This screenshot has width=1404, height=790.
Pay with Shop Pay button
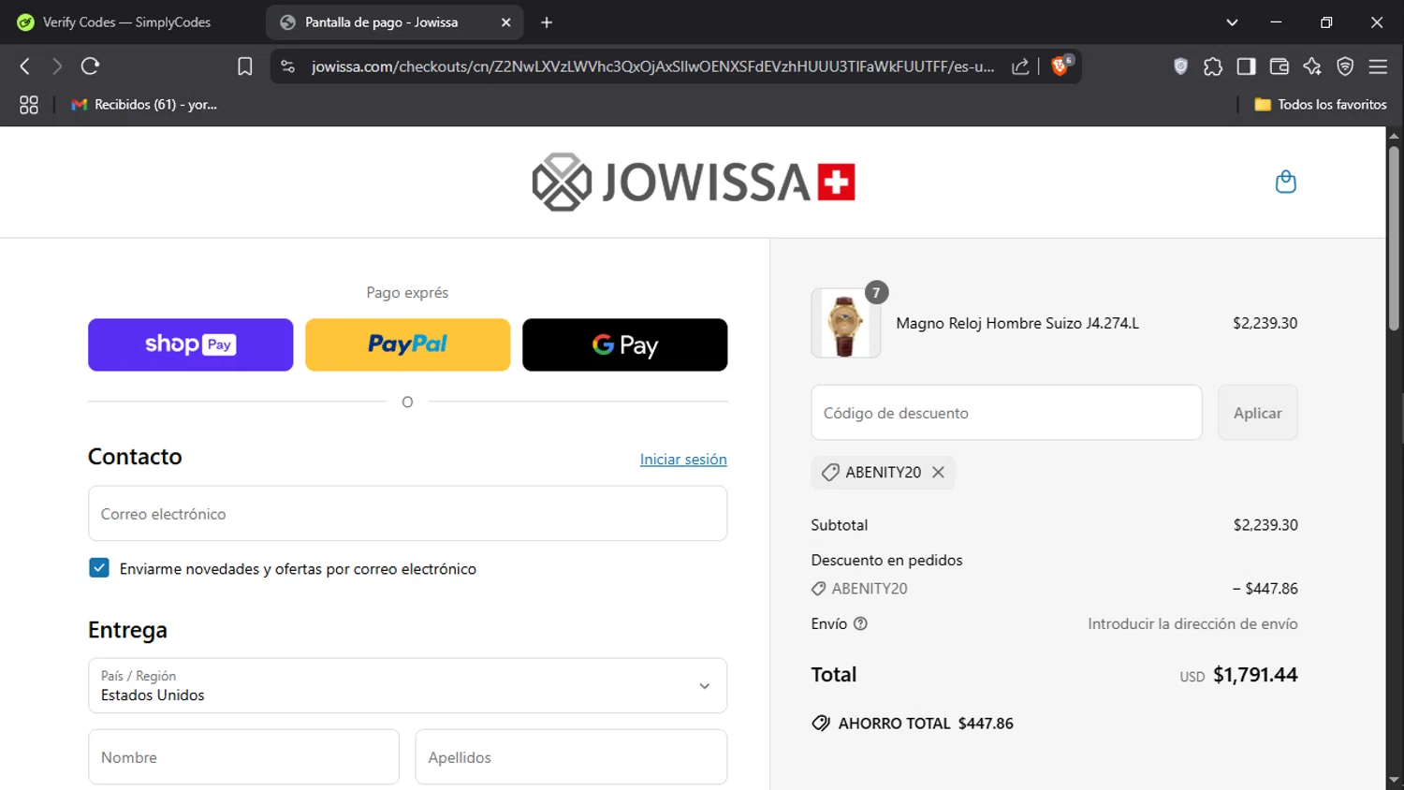click(x=190, y=344)
